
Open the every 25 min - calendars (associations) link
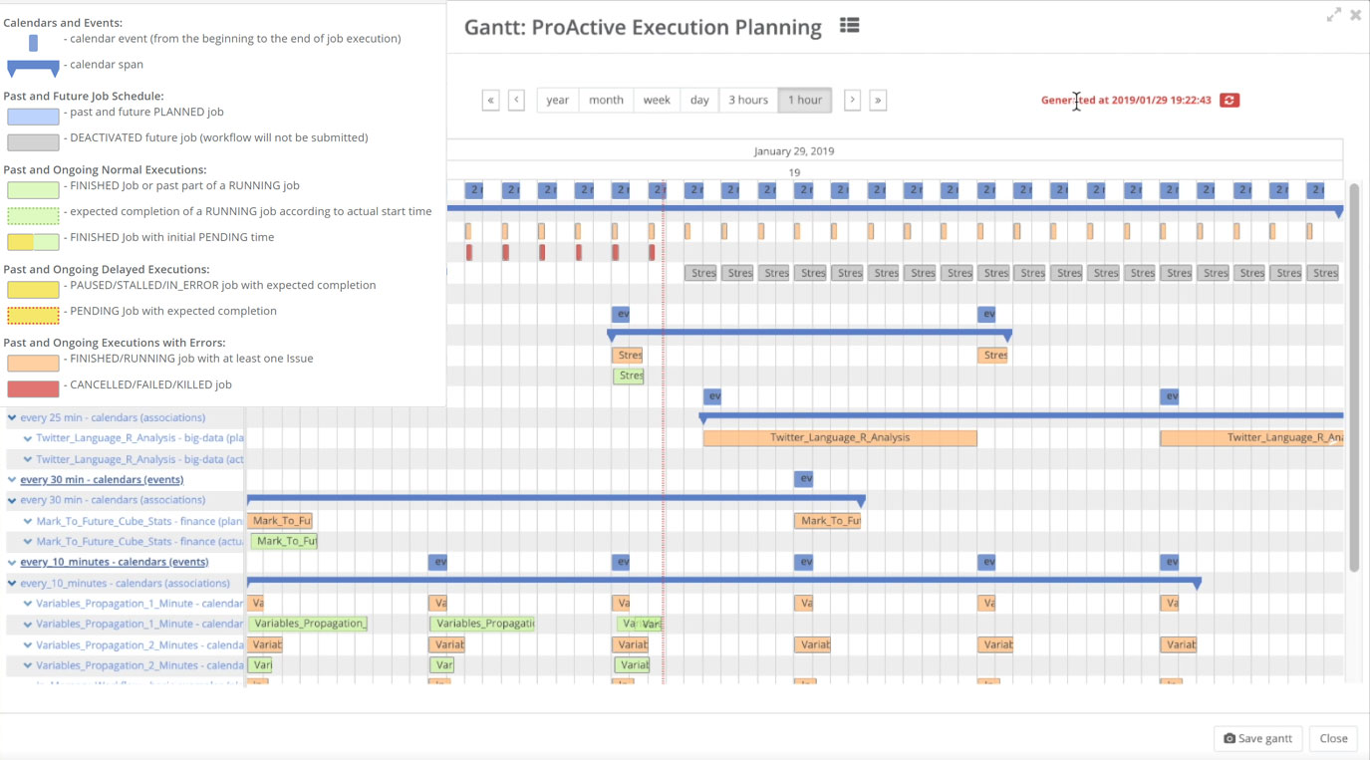click(113, 417)
